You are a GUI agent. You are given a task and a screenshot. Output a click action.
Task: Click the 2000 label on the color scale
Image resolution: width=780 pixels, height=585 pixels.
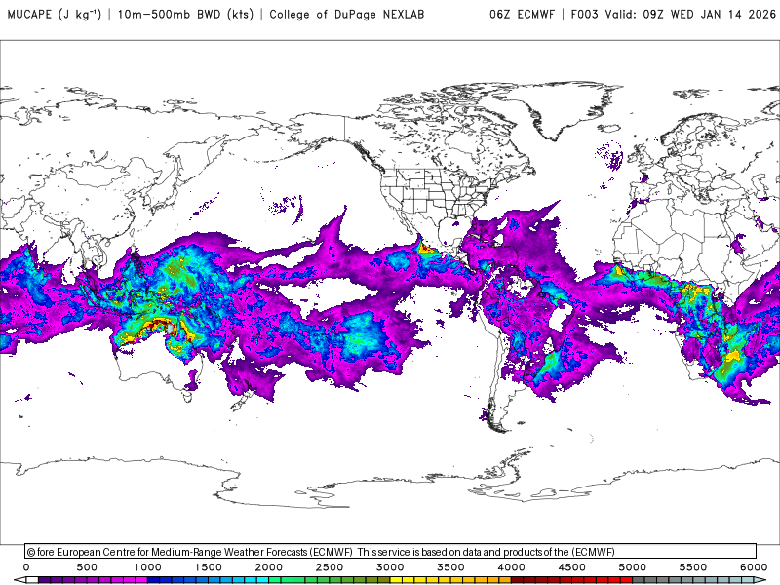point(269,567)
